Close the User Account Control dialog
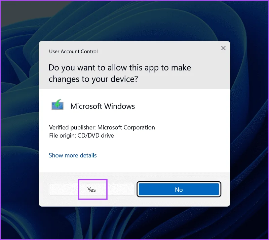Screen dimensions: 269x240 pyautogui.click(x=223, y=48)
